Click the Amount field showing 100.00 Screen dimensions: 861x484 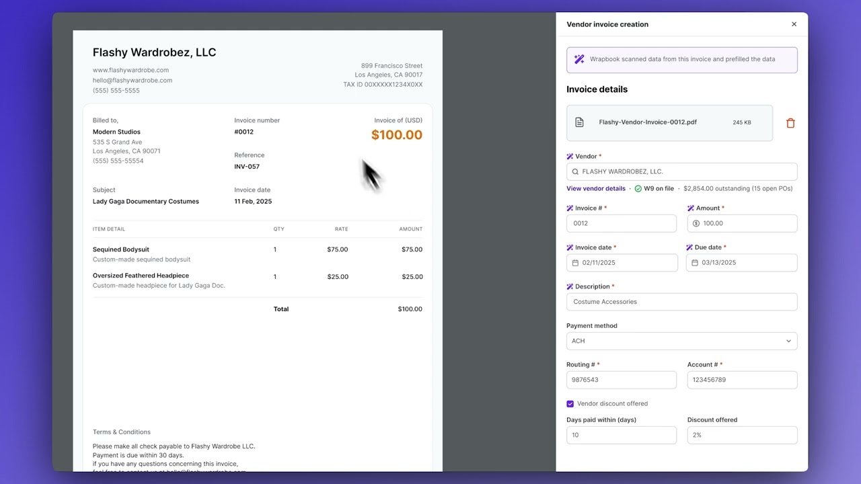743,223
